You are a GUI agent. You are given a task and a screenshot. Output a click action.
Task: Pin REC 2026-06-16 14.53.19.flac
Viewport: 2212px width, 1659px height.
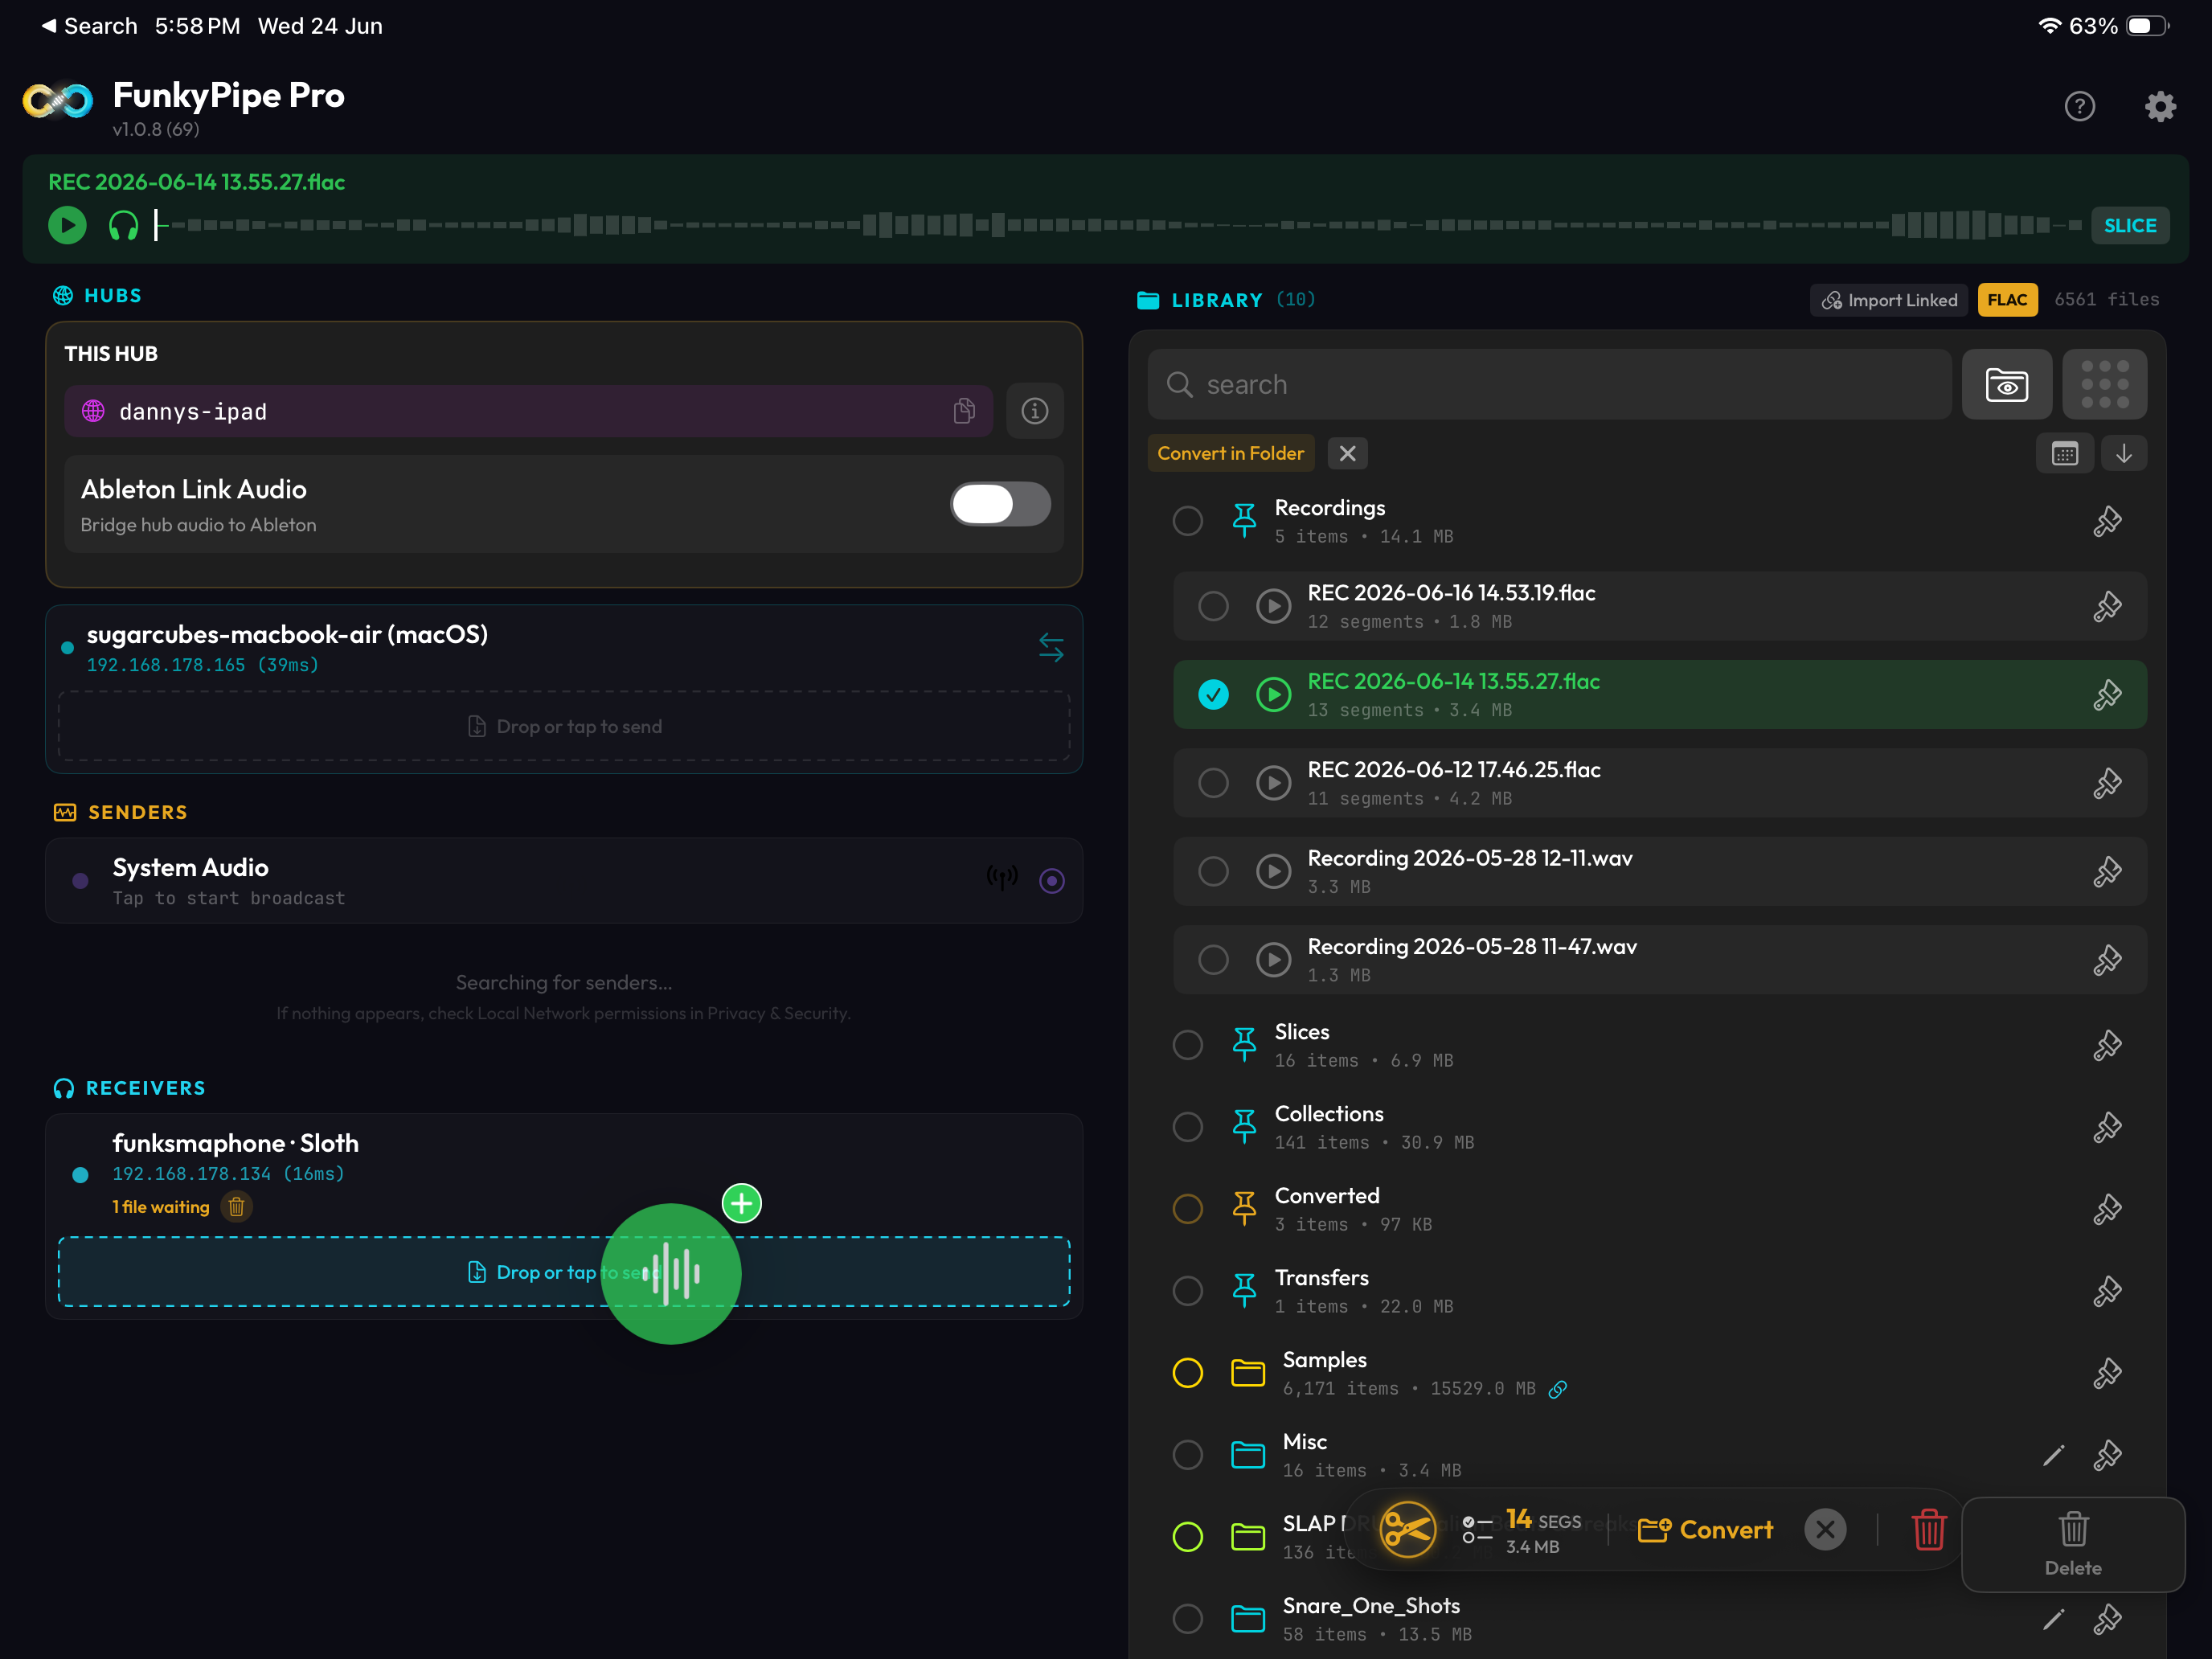click(2107, 606)
